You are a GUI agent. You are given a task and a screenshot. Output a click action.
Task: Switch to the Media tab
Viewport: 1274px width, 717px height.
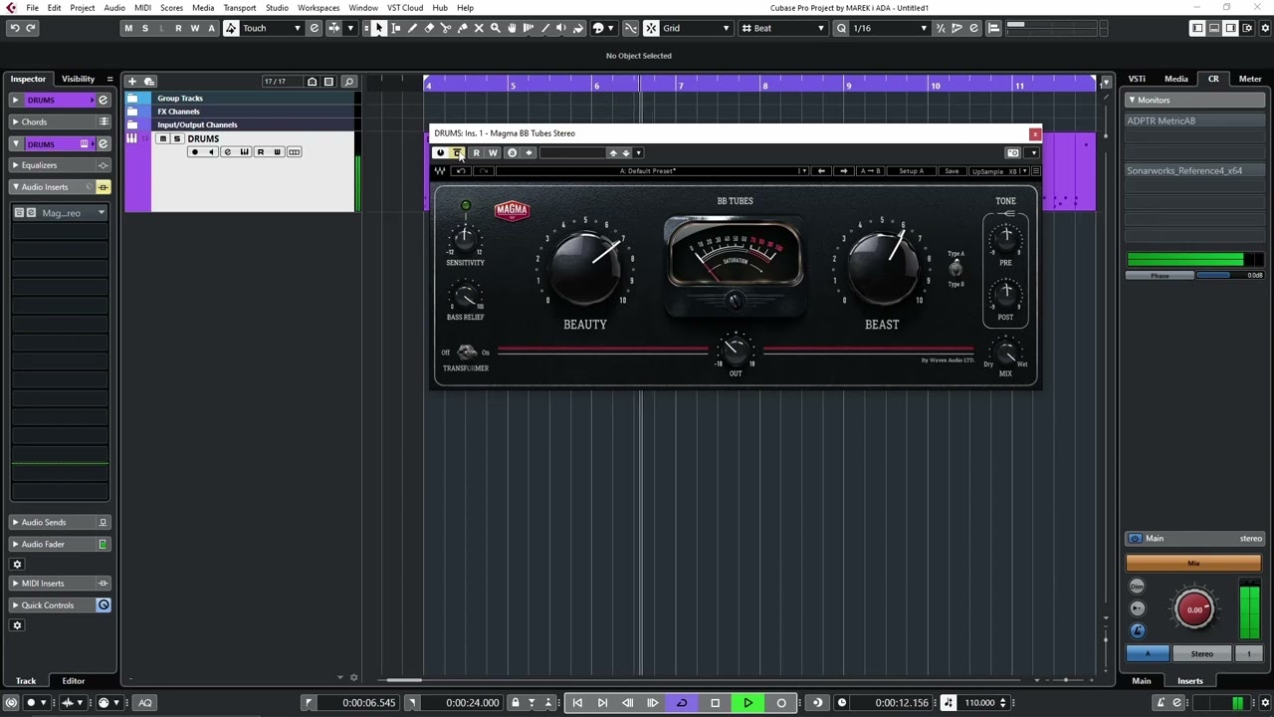tap(1176, 79)
